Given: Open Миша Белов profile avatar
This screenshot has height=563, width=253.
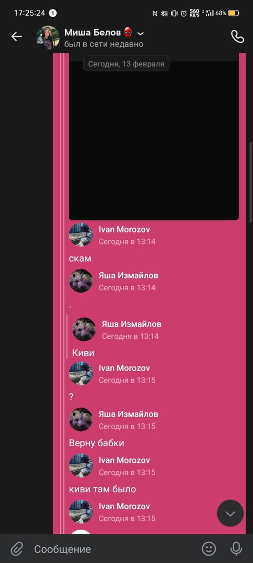Looking at the screenshot, I should [48, 38].
